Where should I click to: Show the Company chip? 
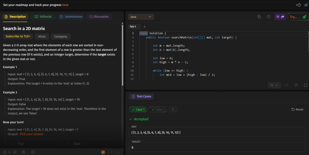coord(61,37)
